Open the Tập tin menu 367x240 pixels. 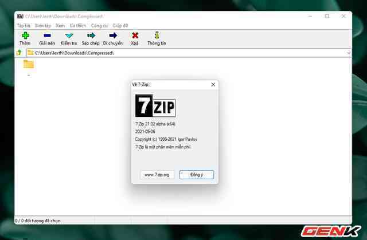(24, 25)
